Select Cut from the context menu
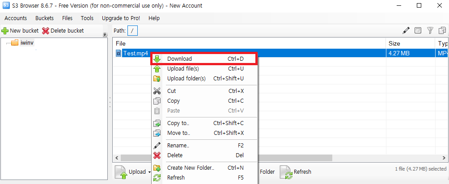Viewport: 449px width, 184px height. tap(204, 91)
